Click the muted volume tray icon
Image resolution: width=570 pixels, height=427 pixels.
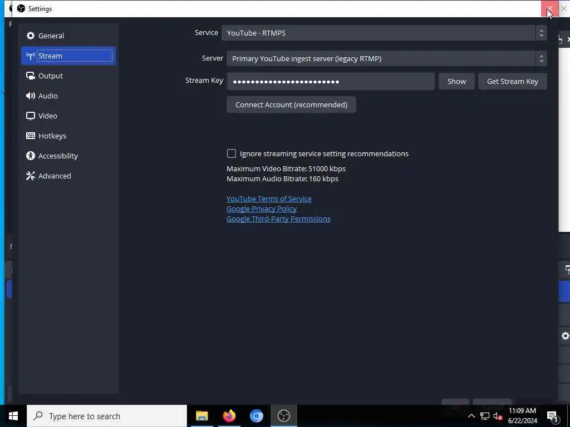[x=498, y=416]
